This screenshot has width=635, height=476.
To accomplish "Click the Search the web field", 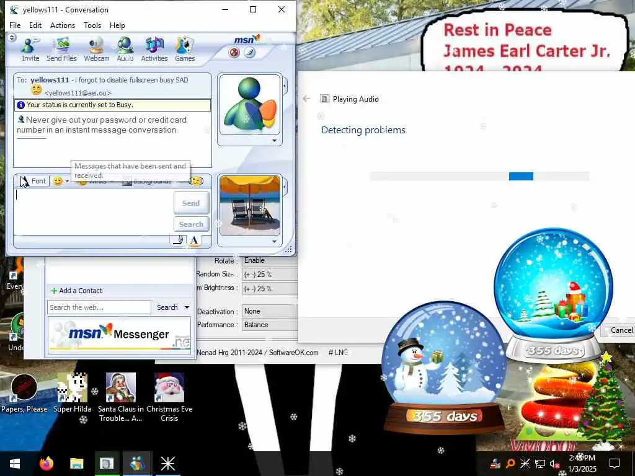I will click(x=99, y=307).
